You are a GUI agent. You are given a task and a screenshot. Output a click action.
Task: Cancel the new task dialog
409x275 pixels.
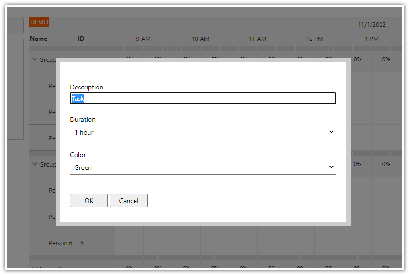click(x=129, y=200)
